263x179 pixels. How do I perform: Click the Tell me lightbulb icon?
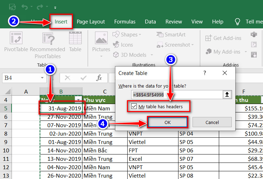(237, 22)
